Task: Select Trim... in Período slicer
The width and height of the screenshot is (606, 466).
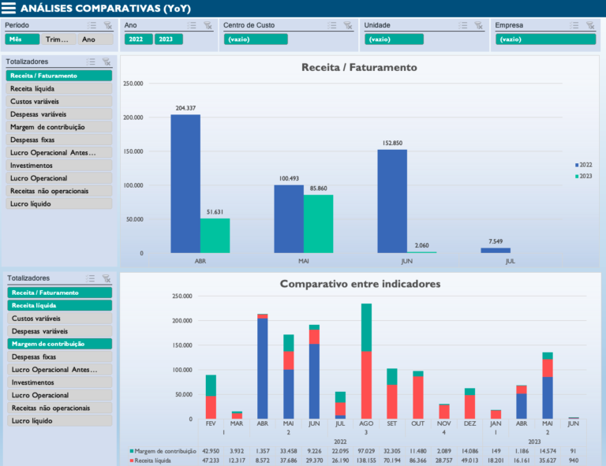Action: point(58,39)
